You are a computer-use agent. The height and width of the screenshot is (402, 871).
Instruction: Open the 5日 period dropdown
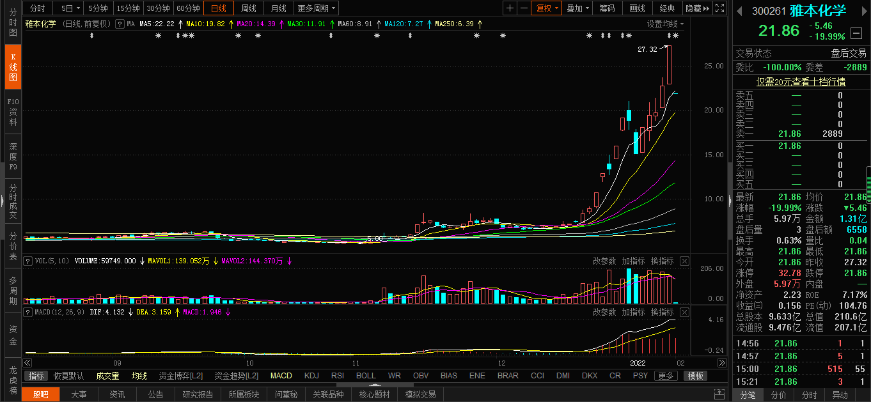(x=71, y=8)
